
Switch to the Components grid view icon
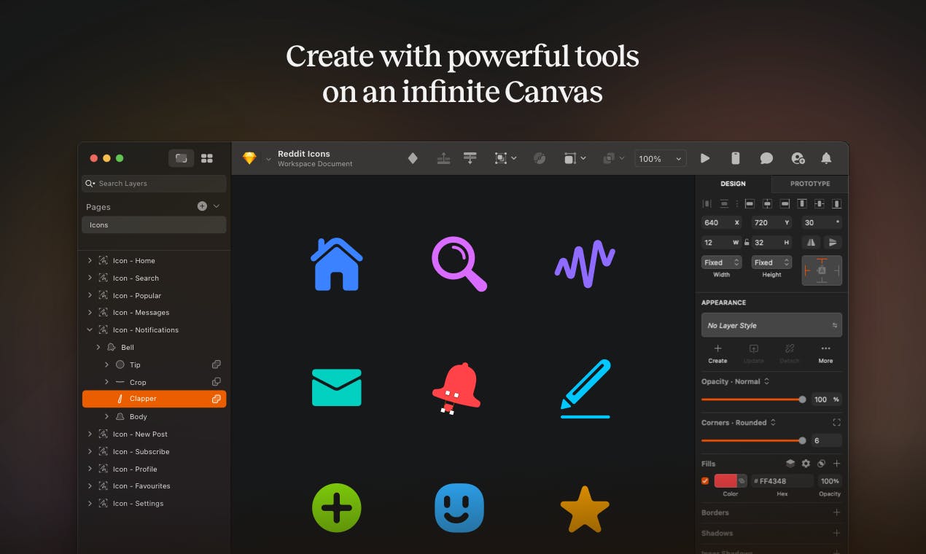207,158
